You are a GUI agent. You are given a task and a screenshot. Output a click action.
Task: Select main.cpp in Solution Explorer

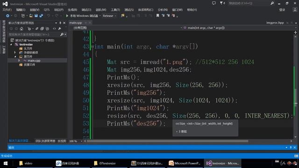[34, 61]
